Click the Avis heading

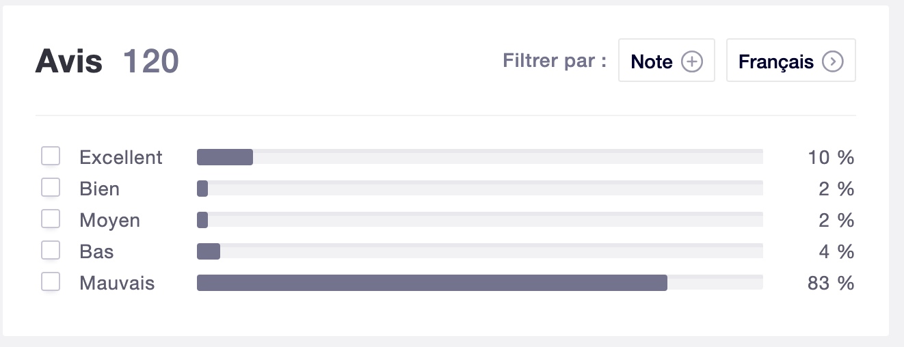pyautogui.click(x=69, y=62)
